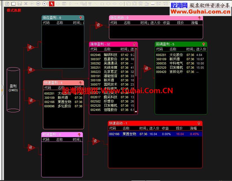Select the text label tool
This screenshot has width=232, height=181.
tap(90, 4)
